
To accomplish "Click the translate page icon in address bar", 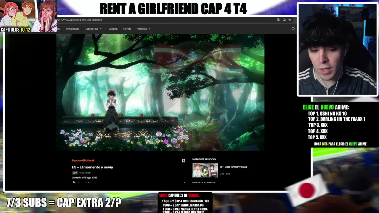I will point(279,20).
